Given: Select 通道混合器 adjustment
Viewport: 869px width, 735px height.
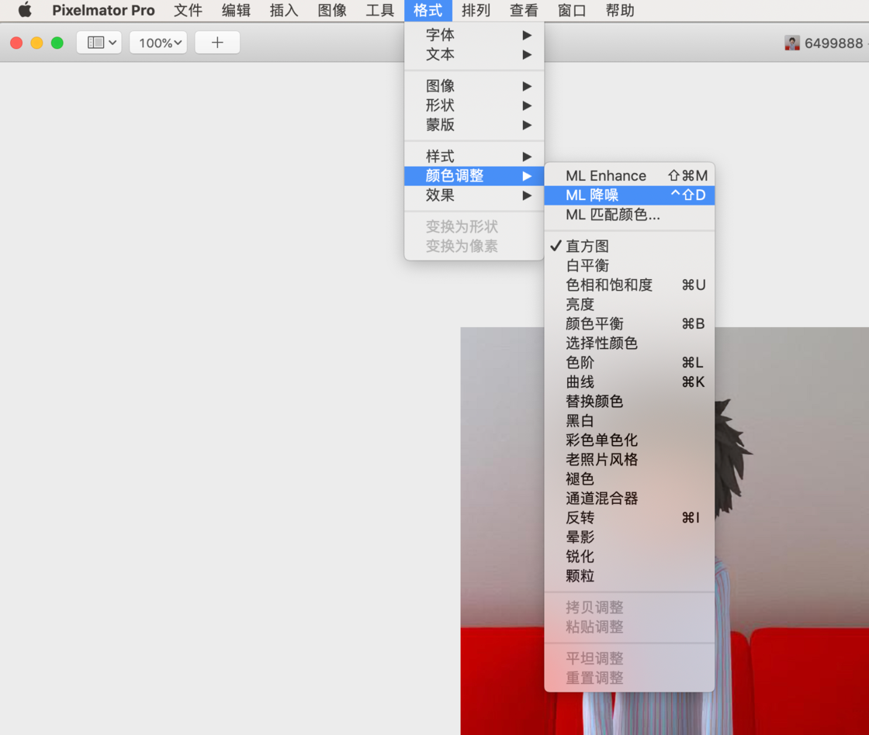Looking at the screenshot, I should 629,498.
